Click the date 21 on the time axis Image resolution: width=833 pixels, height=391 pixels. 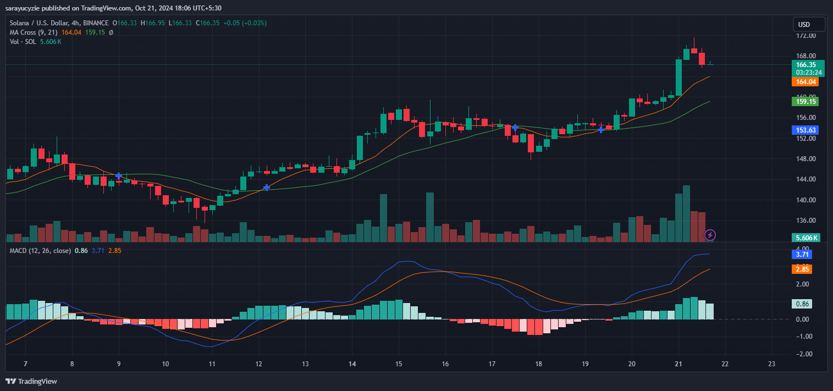point(678,364)
